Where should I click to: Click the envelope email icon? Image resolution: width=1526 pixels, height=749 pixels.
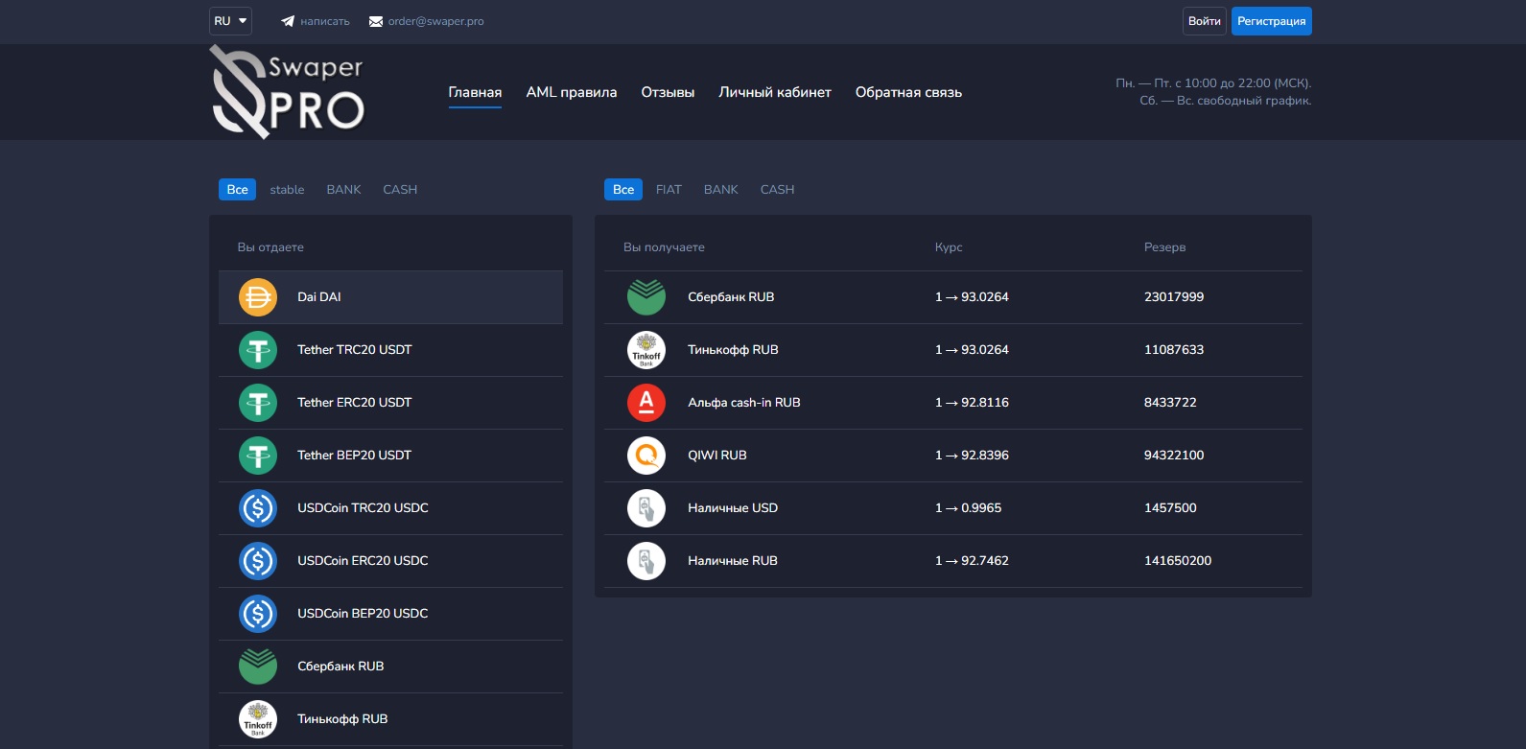point(376,21)
